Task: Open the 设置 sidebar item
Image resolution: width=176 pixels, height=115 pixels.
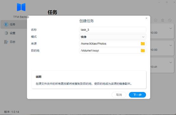Action: pos(14,33)
